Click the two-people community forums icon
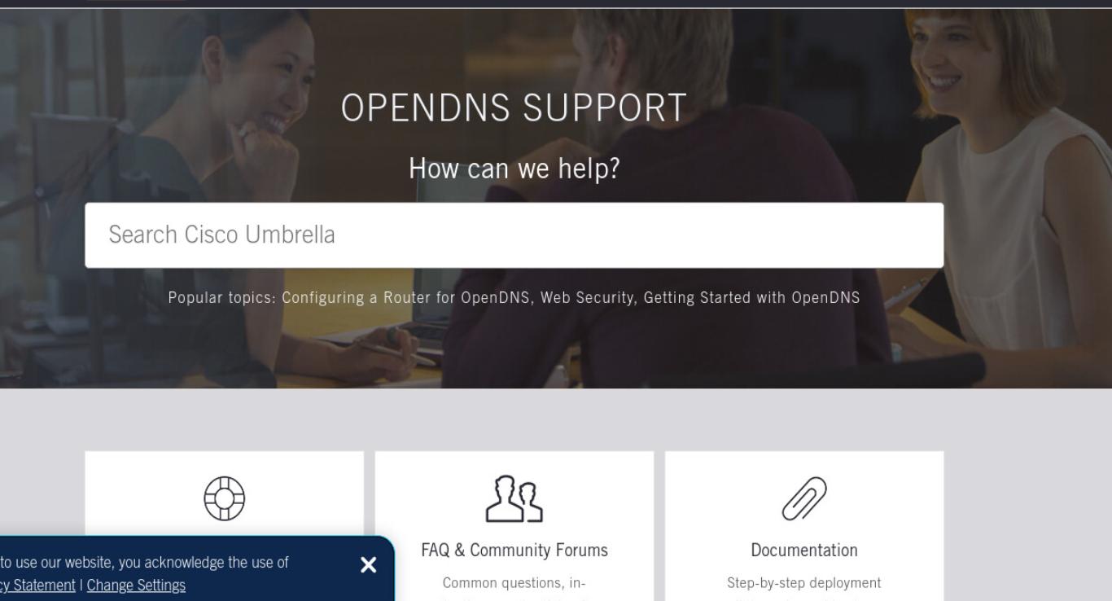 coord(514,498)
